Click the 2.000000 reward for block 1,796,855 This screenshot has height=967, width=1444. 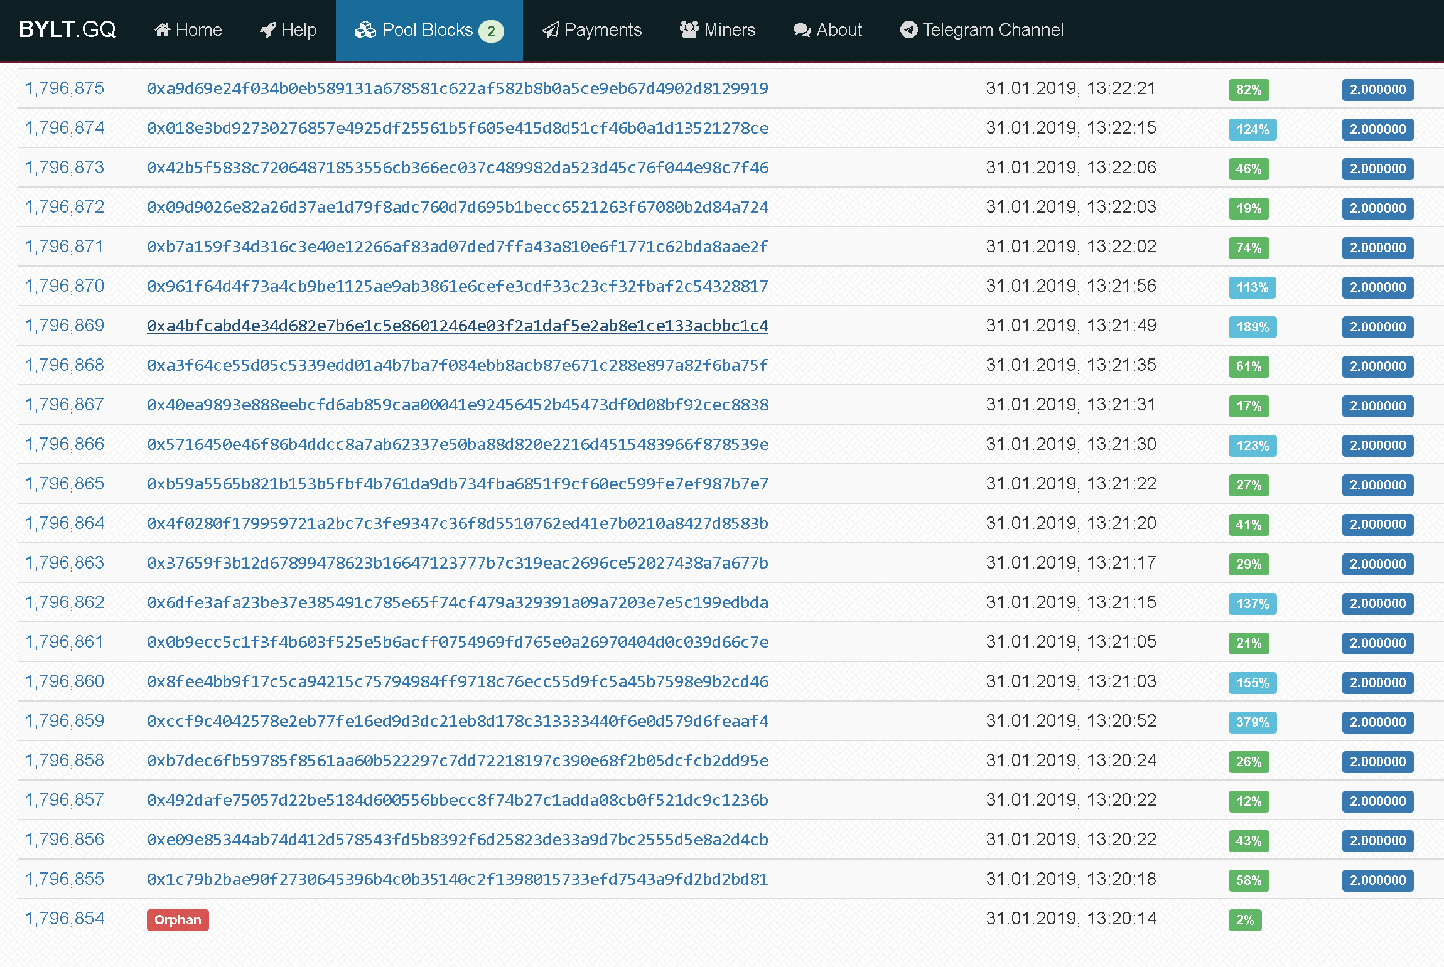(1377, 880)
